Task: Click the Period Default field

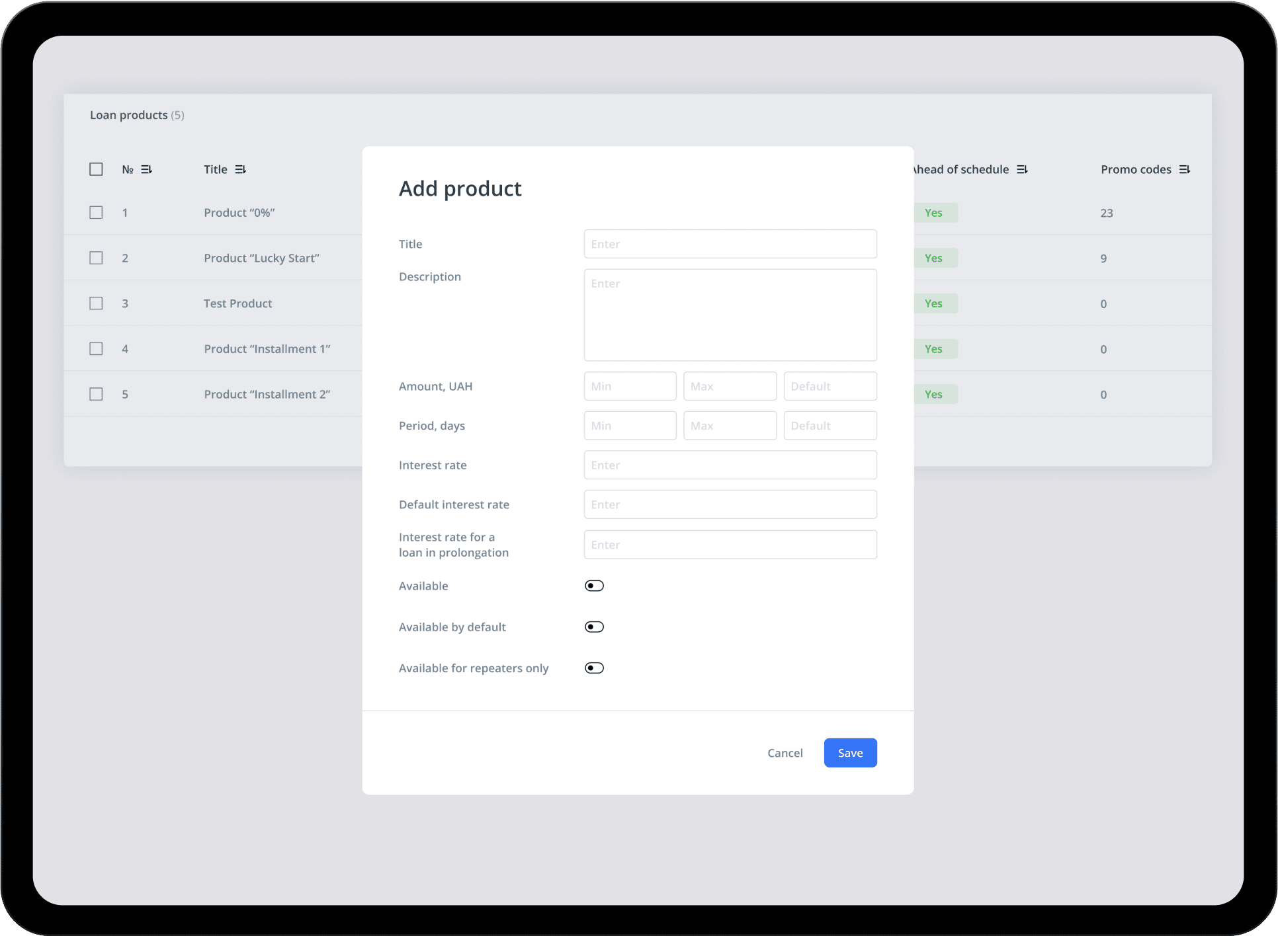Action: point(830,426)
